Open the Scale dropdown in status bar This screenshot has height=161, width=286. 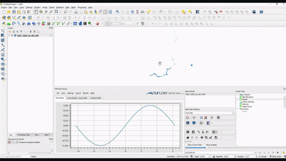[209, 156]
